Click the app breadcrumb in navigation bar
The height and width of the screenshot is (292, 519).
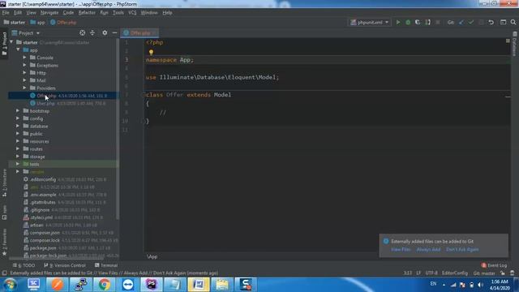[37, 23]
